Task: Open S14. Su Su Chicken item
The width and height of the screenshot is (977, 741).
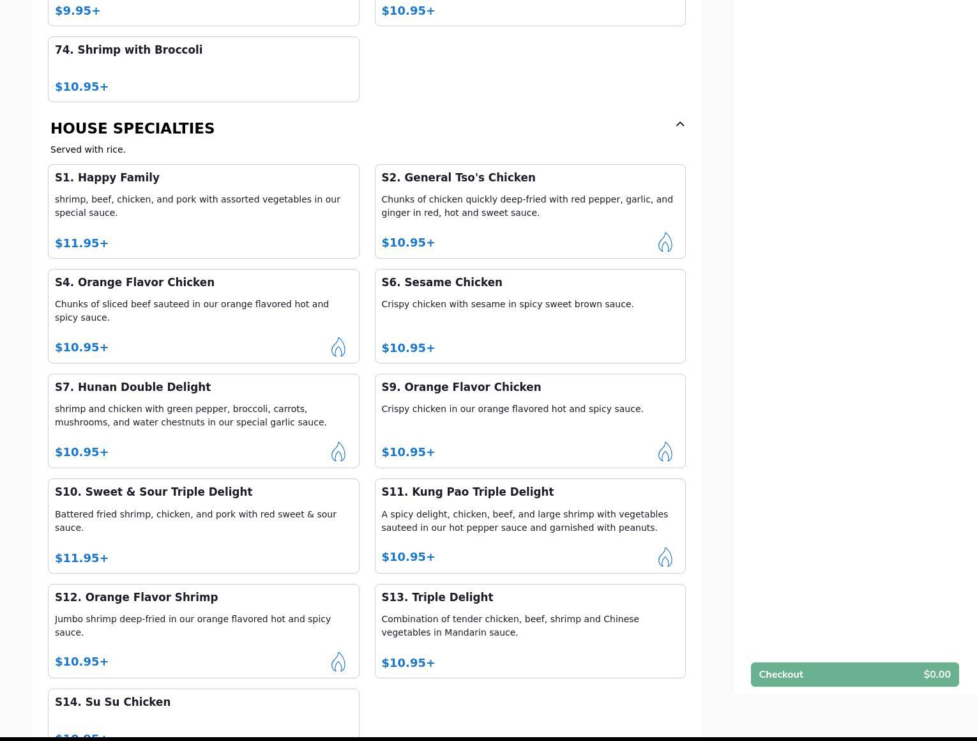Action: pyautogui.click(x=112, y=702)
